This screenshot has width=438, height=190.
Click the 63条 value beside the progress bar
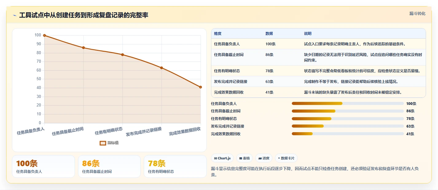(410, 126)
